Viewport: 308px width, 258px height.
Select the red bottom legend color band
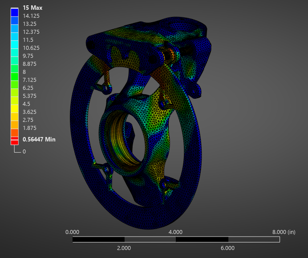tap(15, 142)
